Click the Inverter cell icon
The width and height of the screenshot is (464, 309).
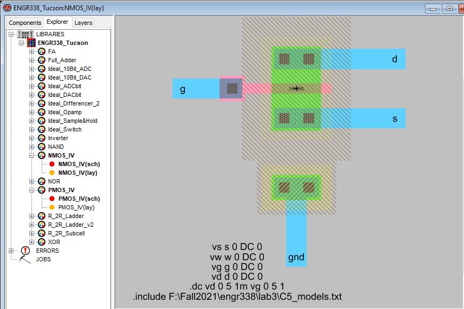[42, 138]
